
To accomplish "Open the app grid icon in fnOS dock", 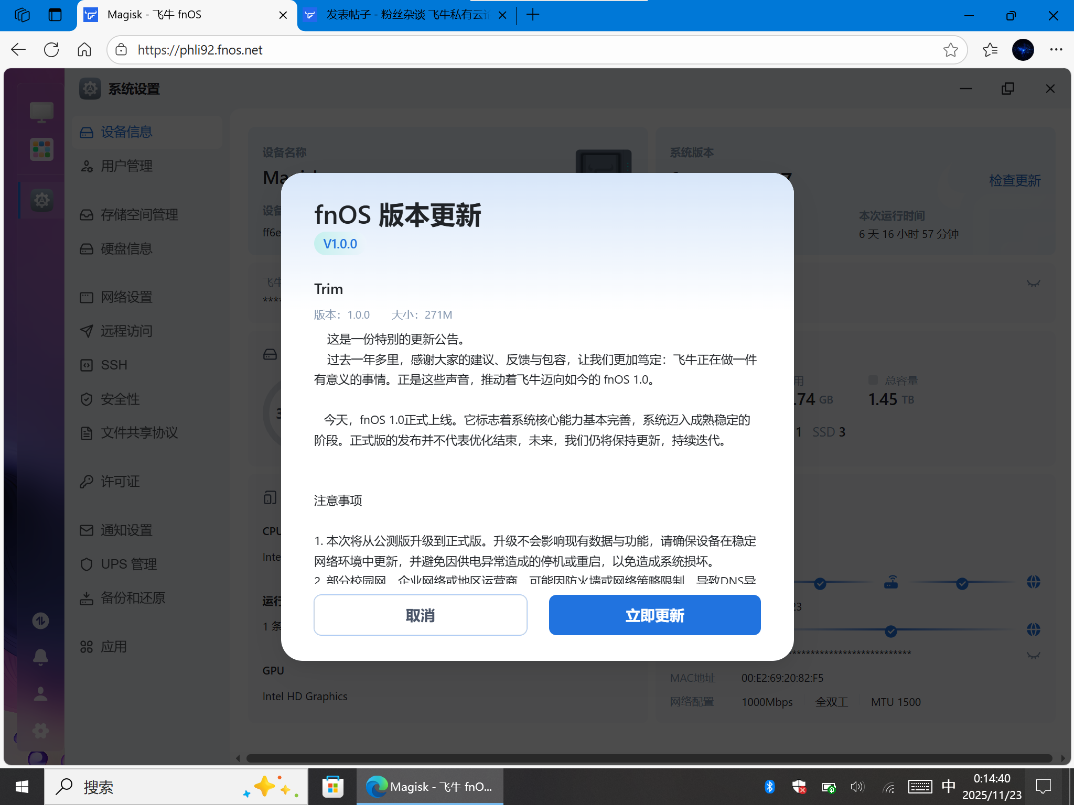I will click(x=41, y=149).
